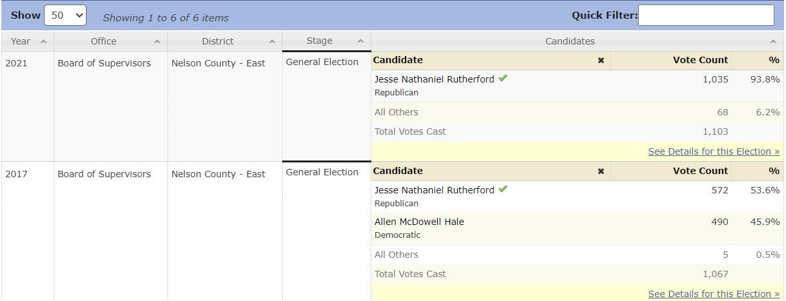Open See Details link for 2021 election
This screenshot has width=786, height=301.
pos(714,151)
